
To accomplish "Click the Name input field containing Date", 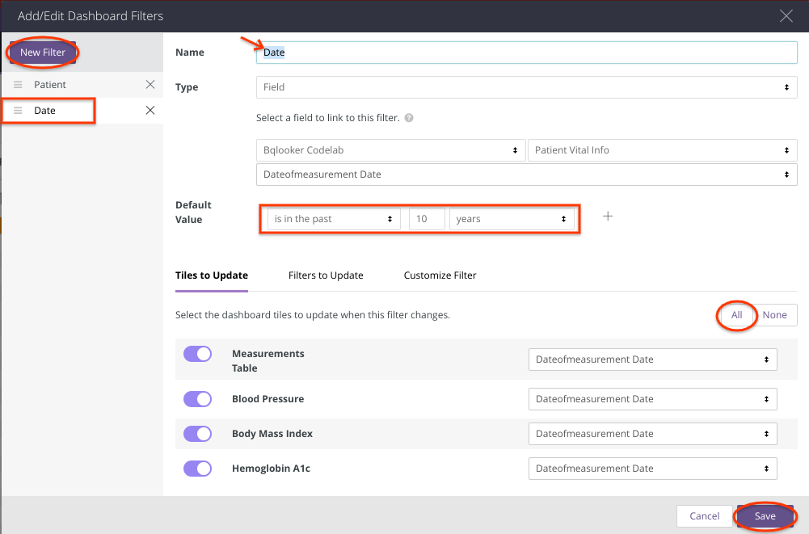I will pyautogui.click(x=526, y=53).
